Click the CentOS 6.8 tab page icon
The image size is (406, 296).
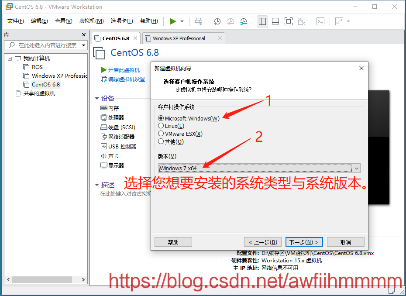tap(97, 38)
